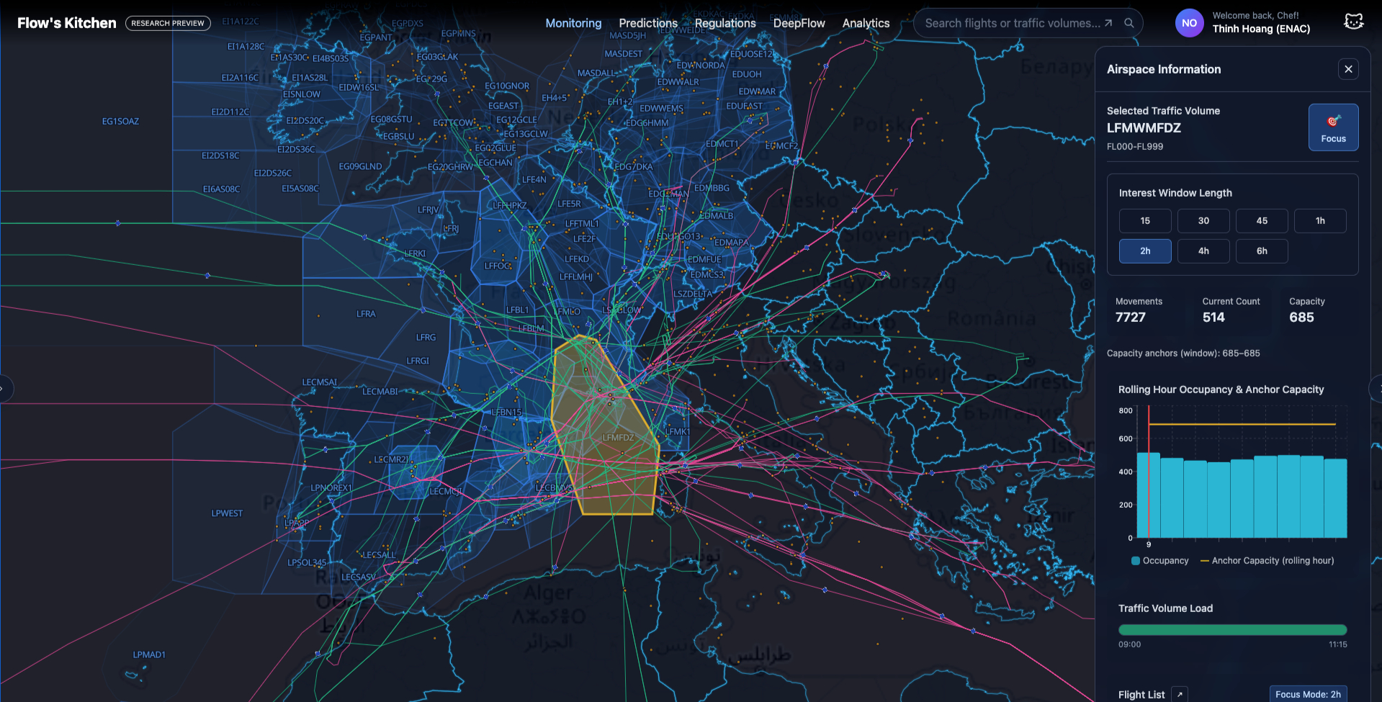Viewport: 1382px width, 702px height.
Task: Click the Flight List heading
Action: (1141, 695)
